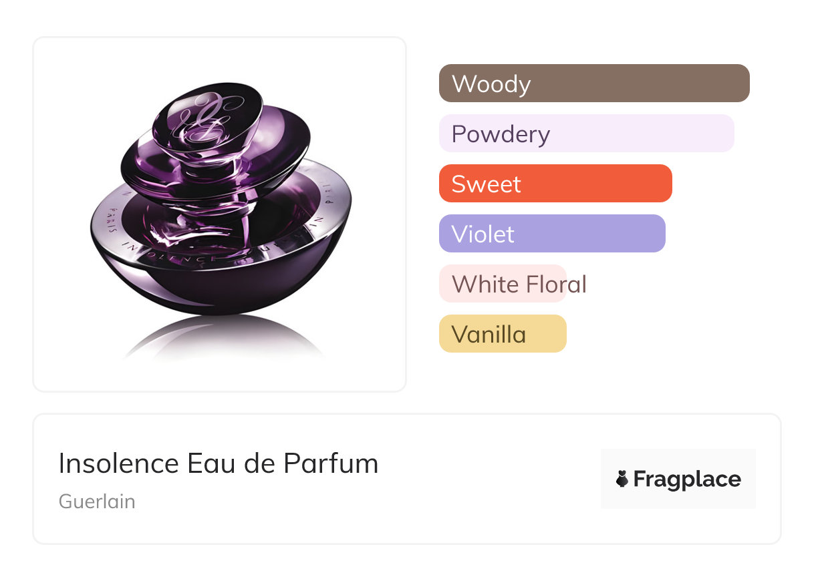Pick the purple Violet accord bar
Viewport: 814px width, 577px height.
click(551, 234)
